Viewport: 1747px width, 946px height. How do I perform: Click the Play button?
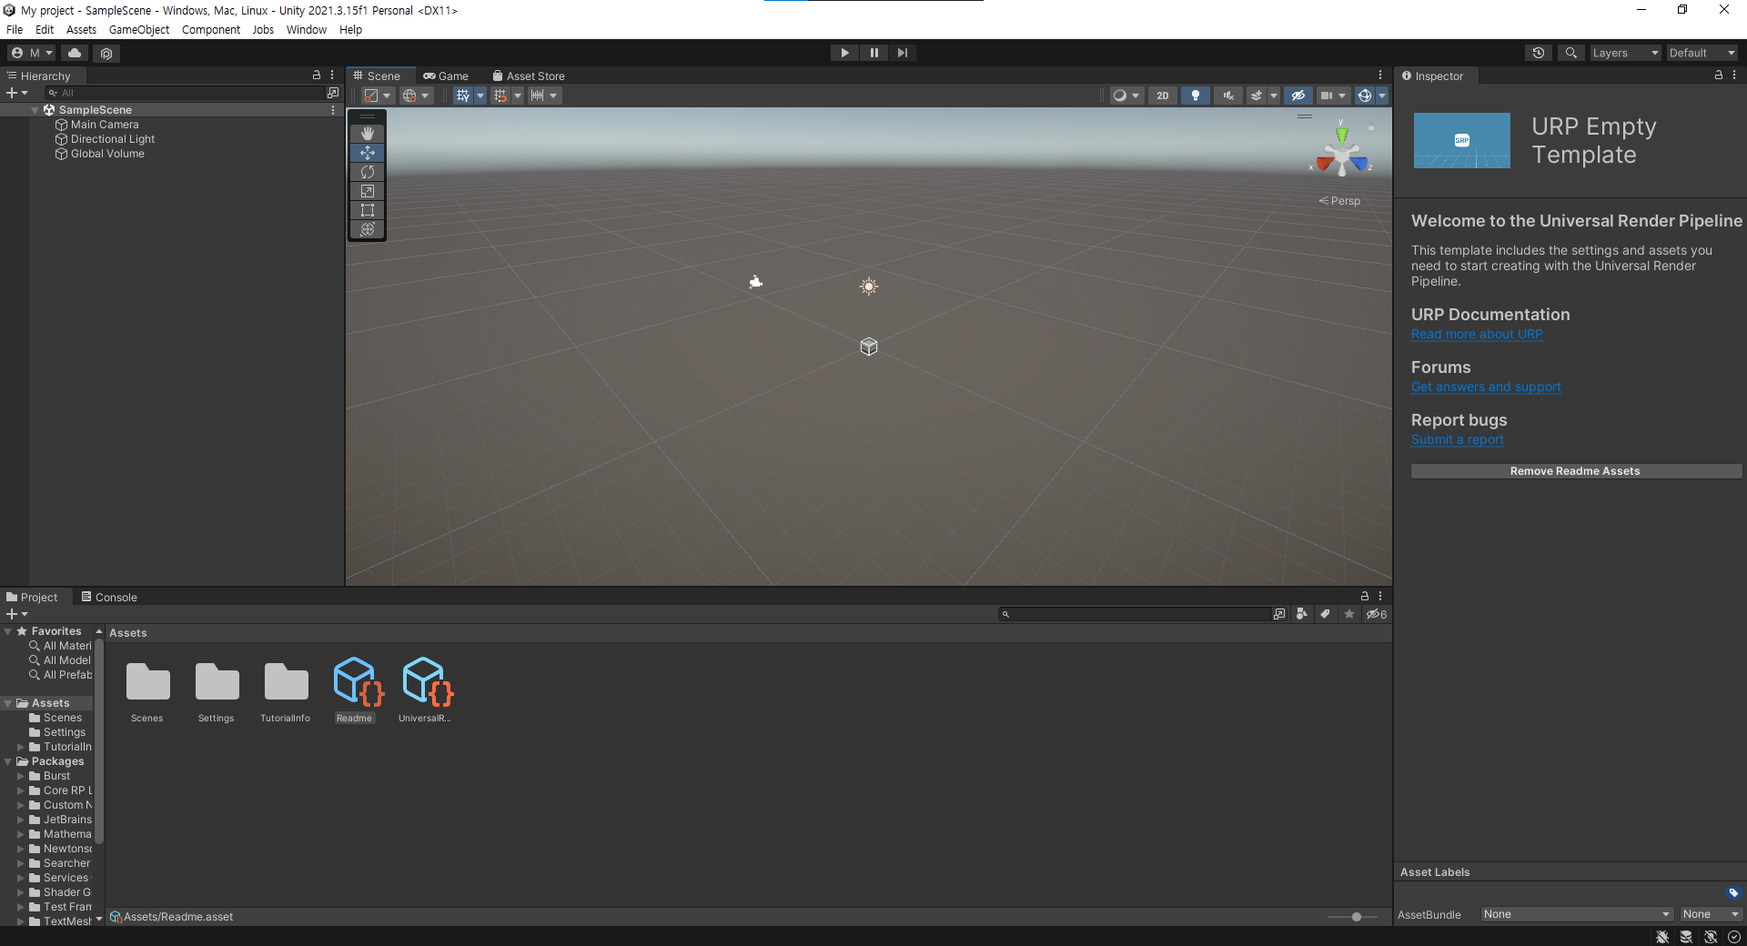[x=844, y=53]
